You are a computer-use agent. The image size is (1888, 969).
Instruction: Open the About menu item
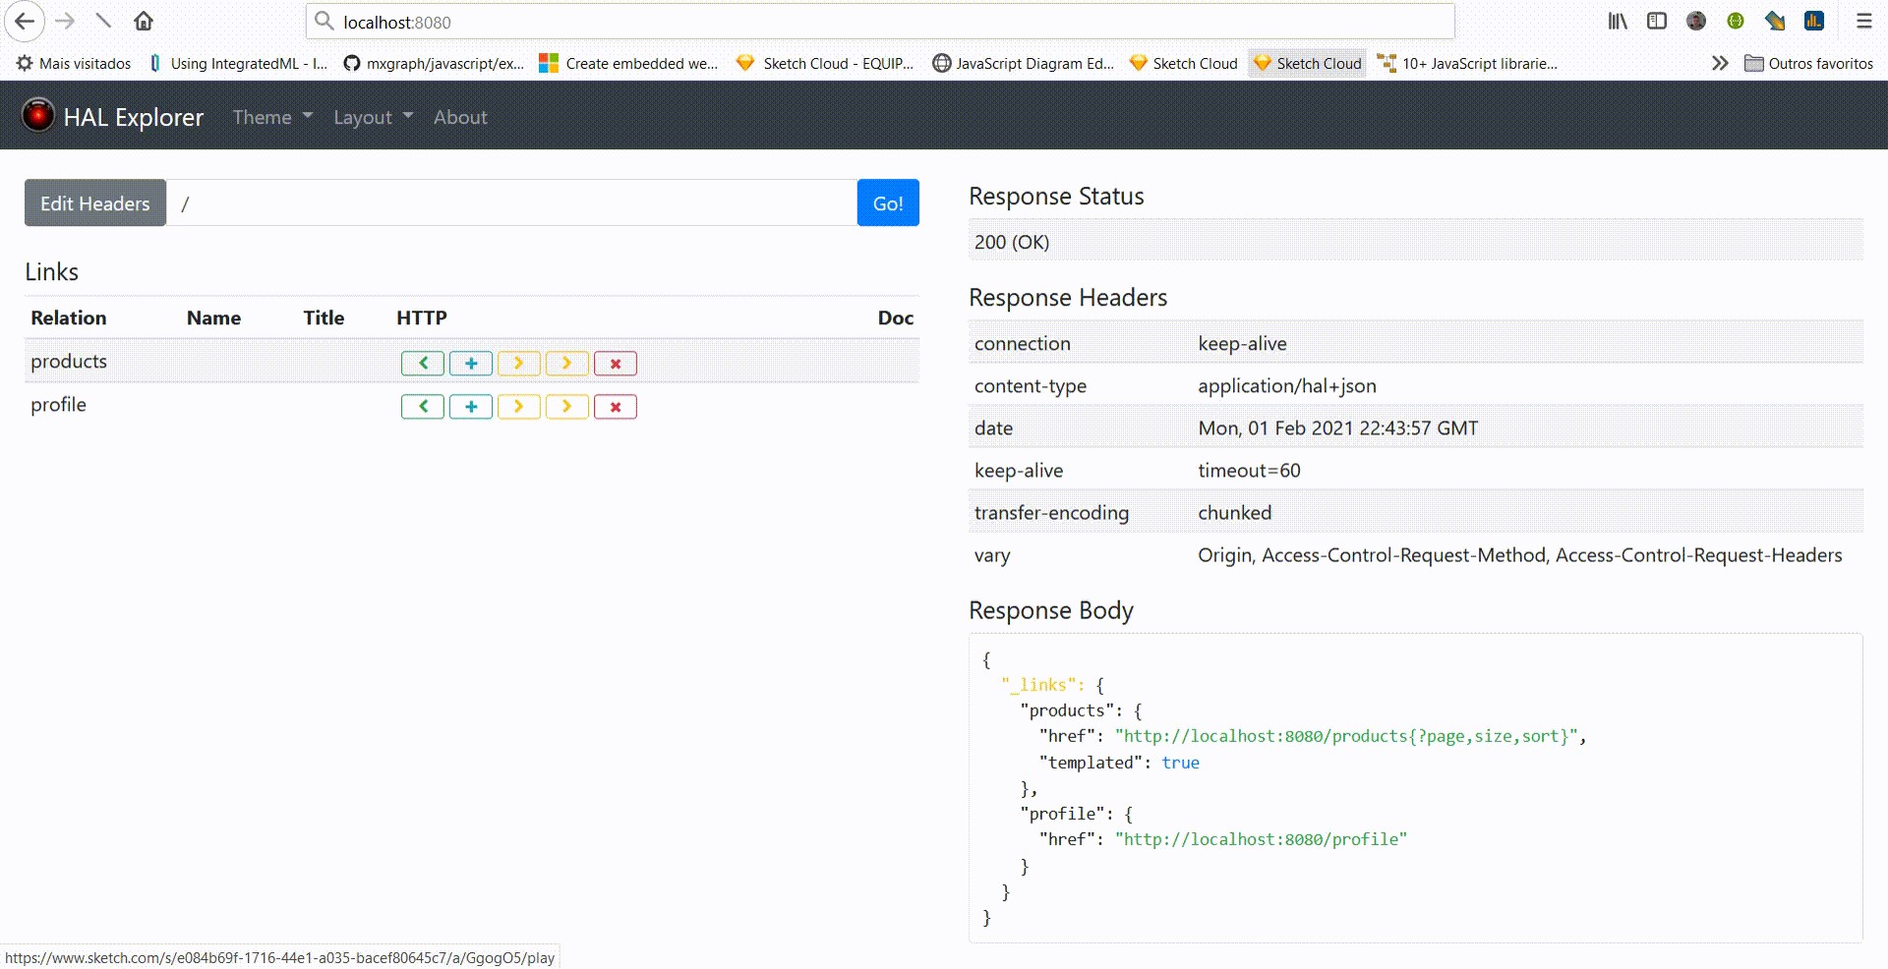coord(460,117)
